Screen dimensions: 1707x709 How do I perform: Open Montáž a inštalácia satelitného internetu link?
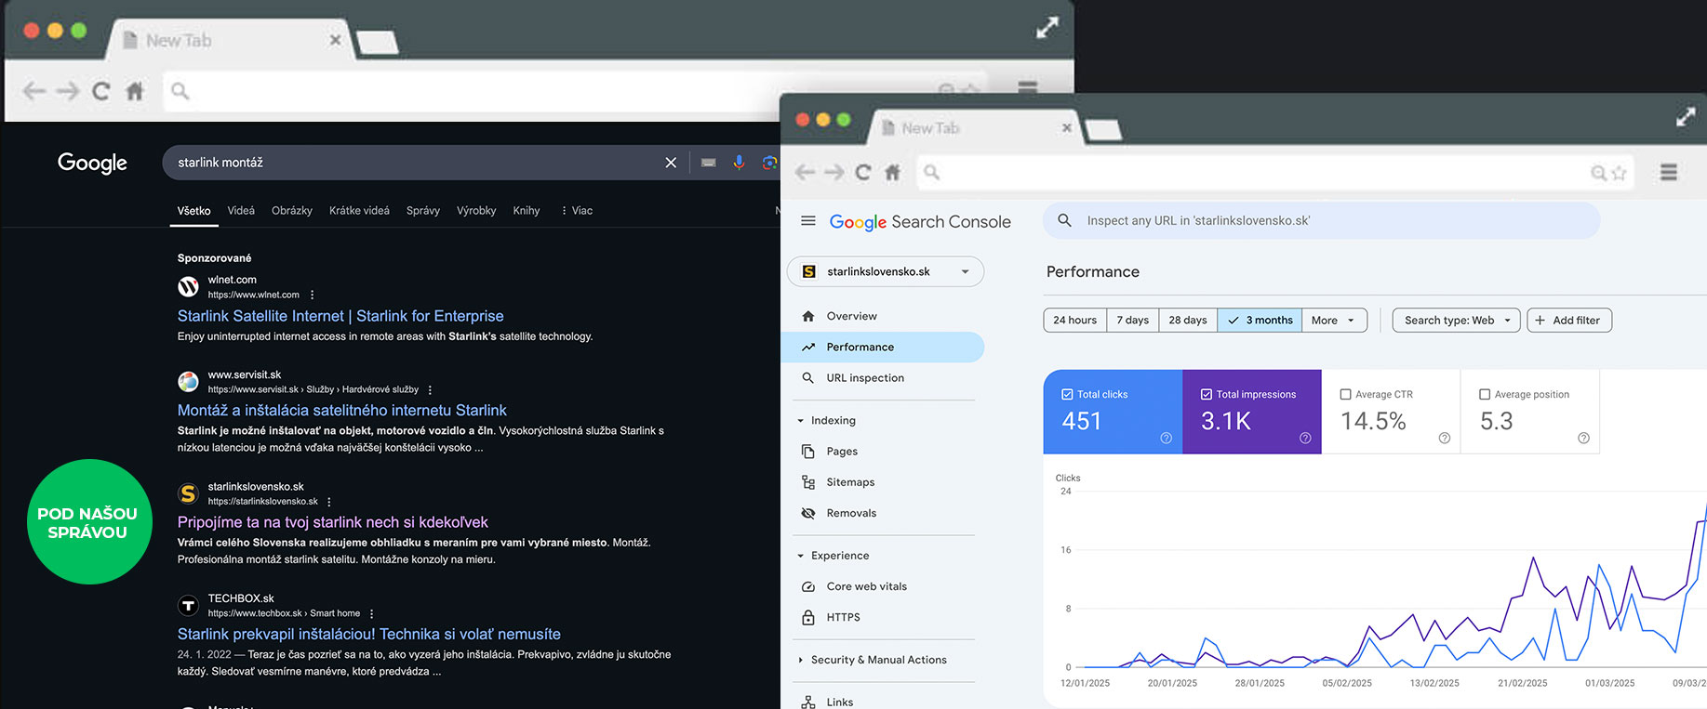342,410
